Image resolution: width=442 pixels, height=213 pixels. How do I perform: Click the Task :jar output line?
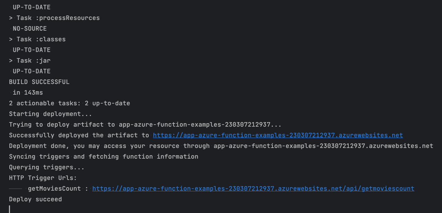click(x=30, y=61)
